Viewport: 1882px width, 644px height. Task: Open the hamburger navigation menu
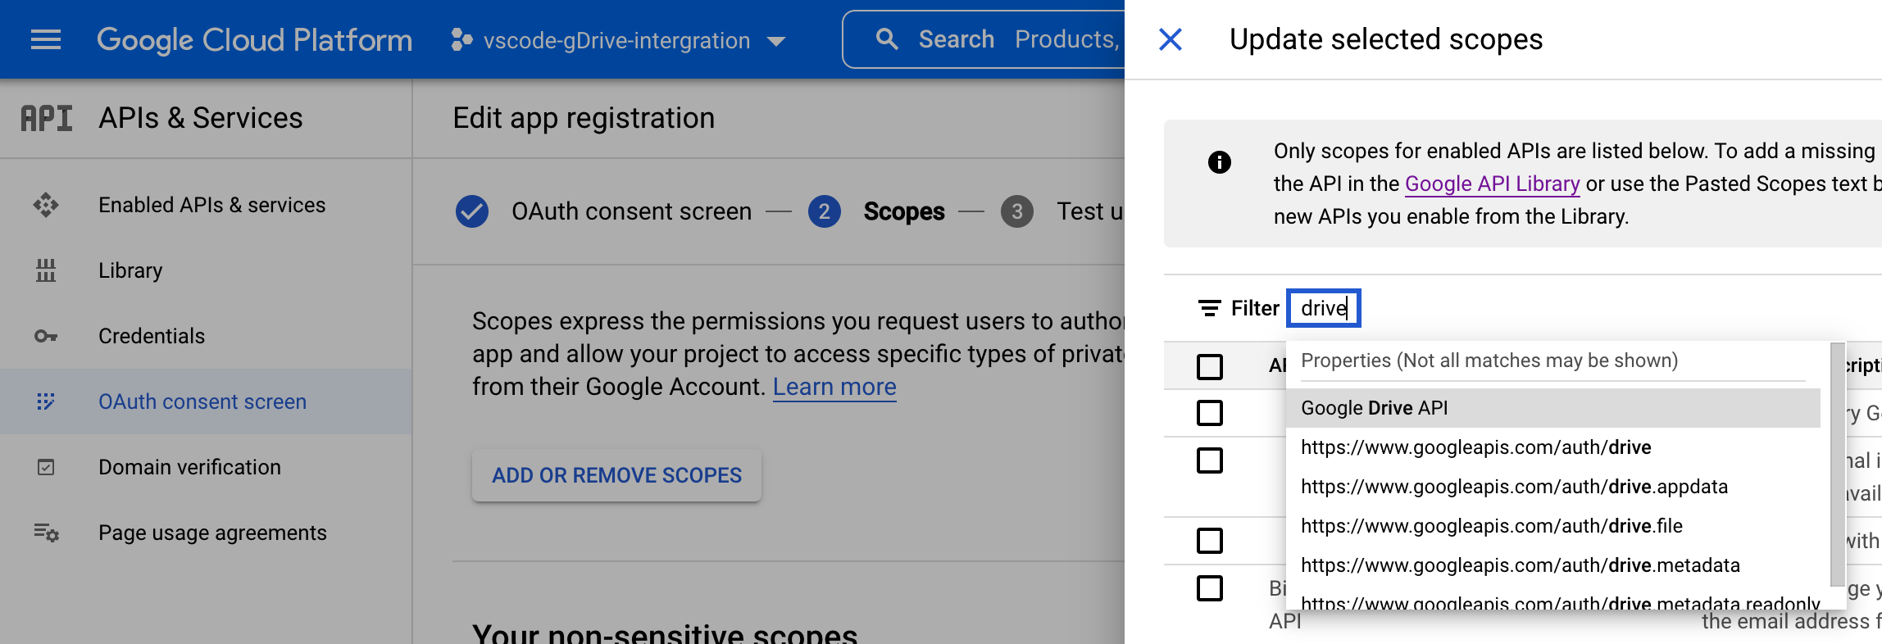pos(46,39)
